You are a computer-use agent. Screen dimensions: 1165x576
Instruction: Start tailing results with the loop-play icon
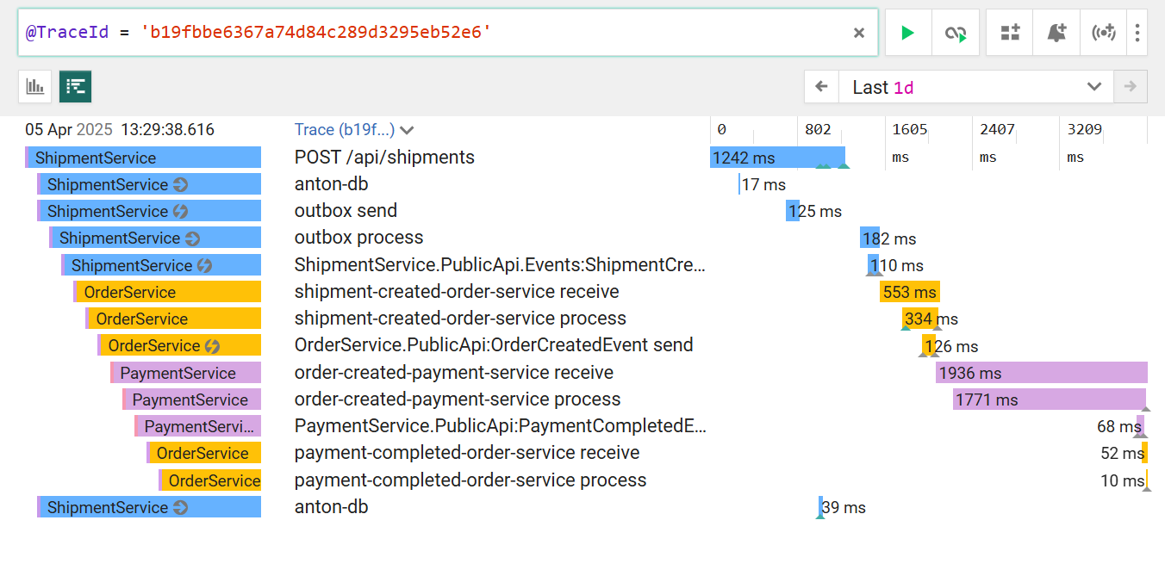tap(956, 33)
